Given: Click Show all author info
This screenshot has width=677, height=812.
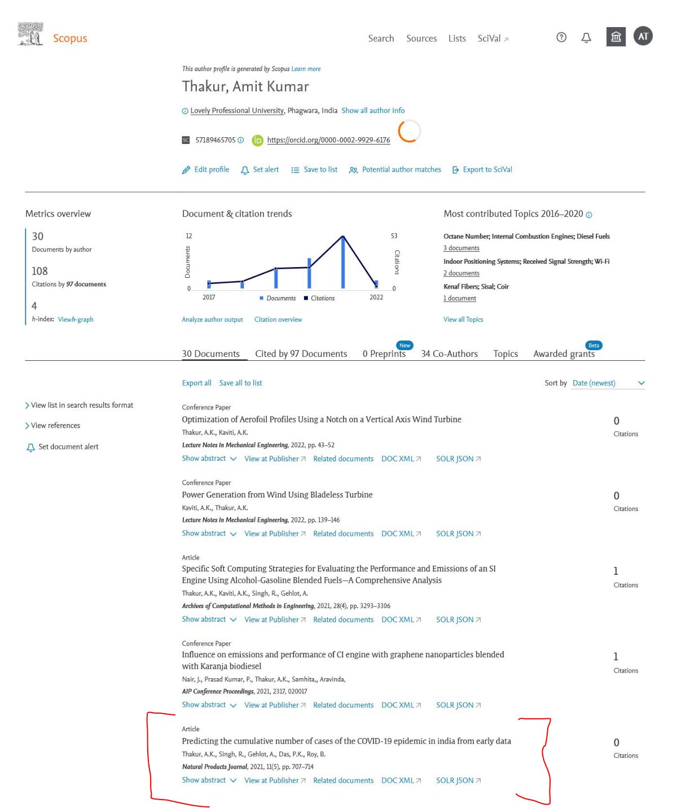Looking at the screenshot, I should [x=373, y=111].
